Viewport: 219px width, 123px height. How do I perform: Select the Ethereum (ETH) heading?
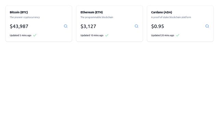point(92,12)
